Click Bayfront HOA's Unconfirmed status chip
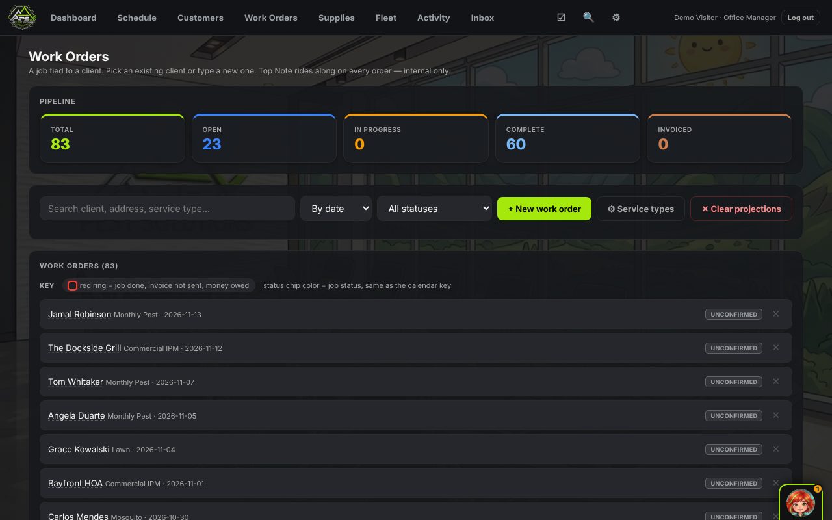Screen dimensions: 832x520 click(x=734, y=483)
